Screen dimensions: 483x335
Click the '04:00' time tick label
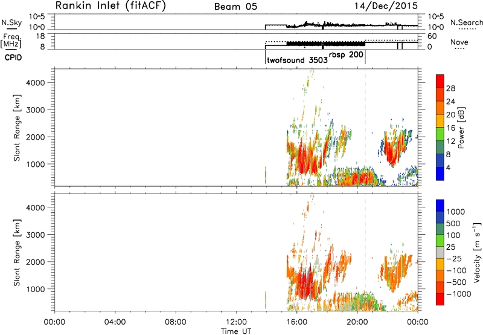click(x=115, y=322)
